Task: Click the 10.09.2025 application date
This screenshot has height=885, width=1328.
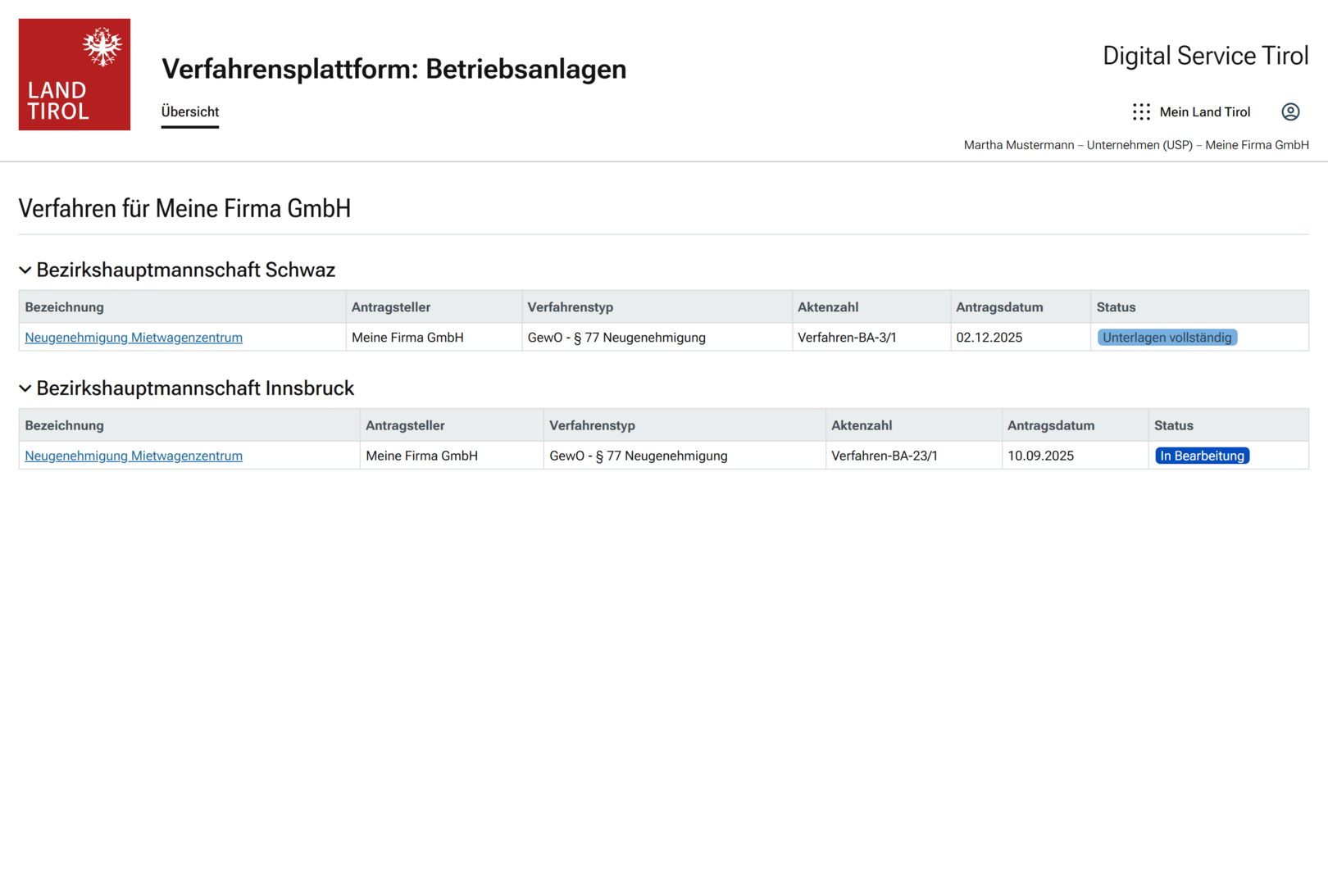Action: pos(1040,456)
